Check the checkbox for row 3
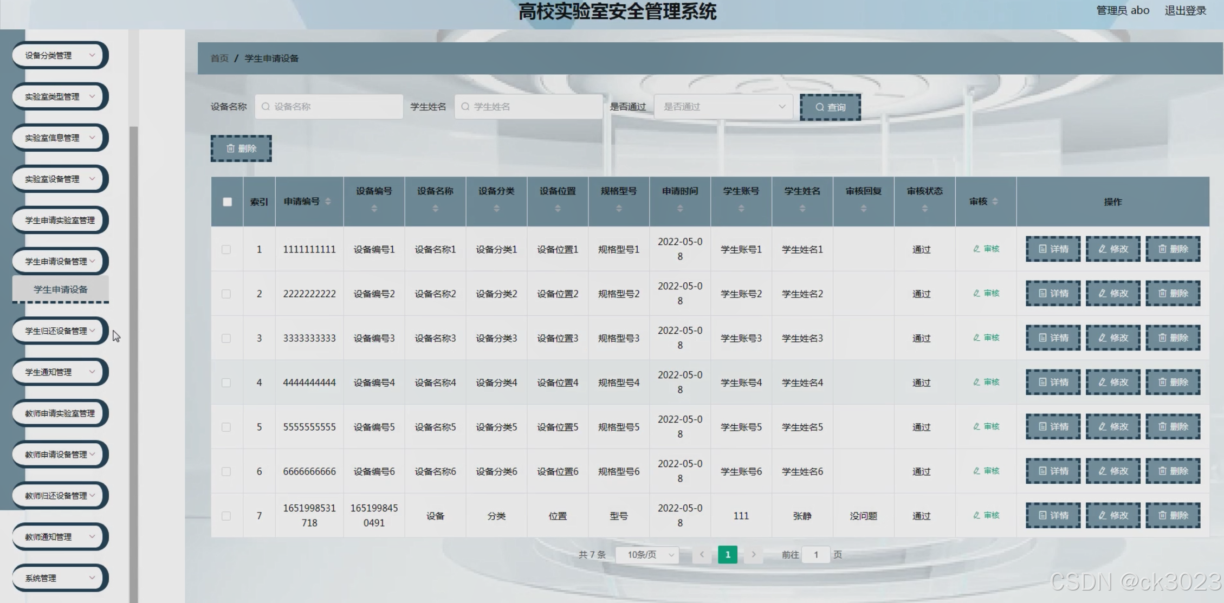This screenshot has width=1224, height=603. (226, 338)
